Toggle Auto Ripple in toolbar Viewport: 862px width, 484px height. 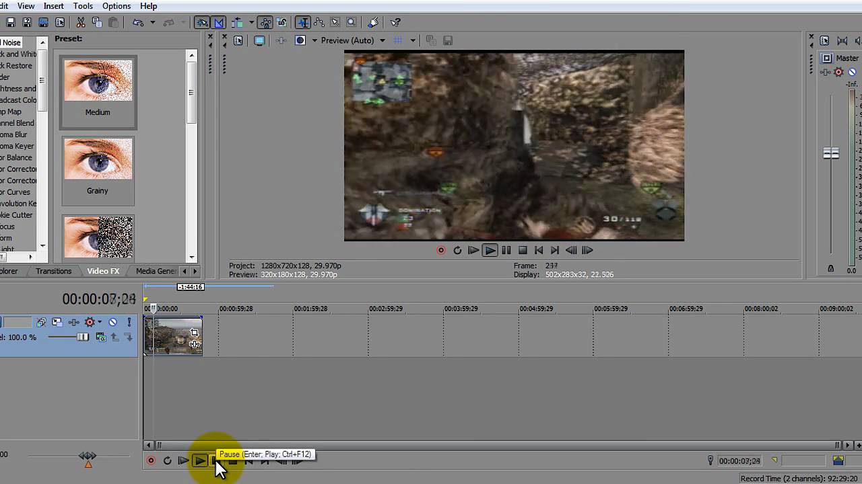coord(237,22)
